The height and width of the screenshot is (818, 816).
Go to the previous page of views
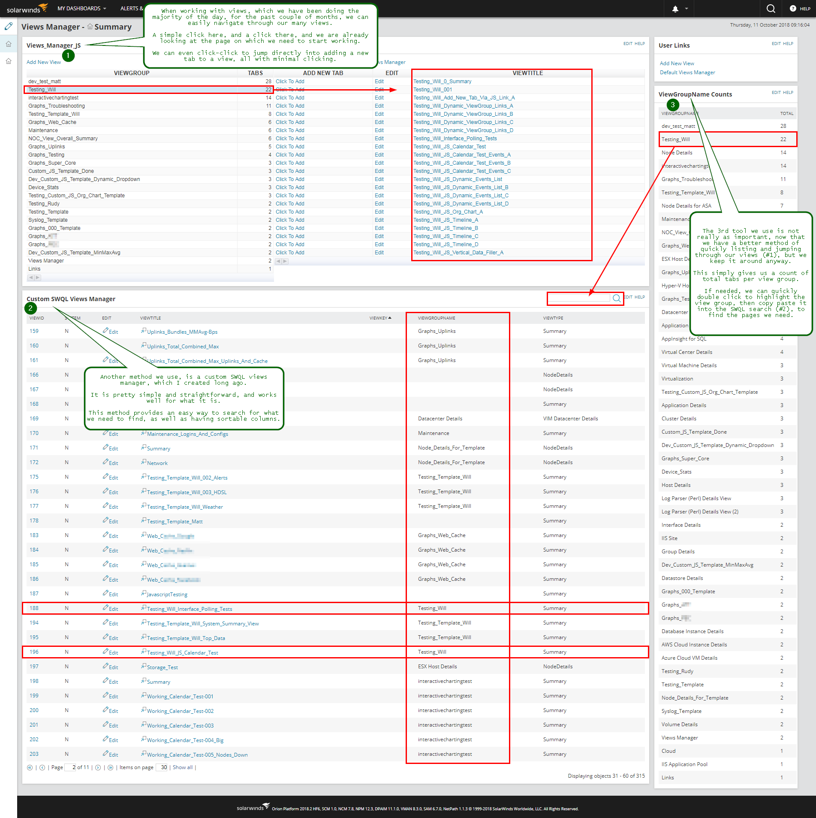[x=42, y=768]
